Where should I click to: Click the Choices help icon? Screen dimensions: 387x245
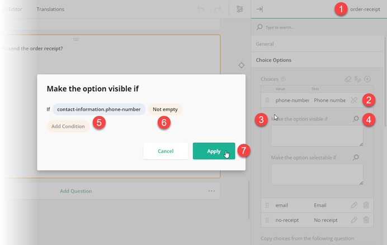tap(283, 79)
